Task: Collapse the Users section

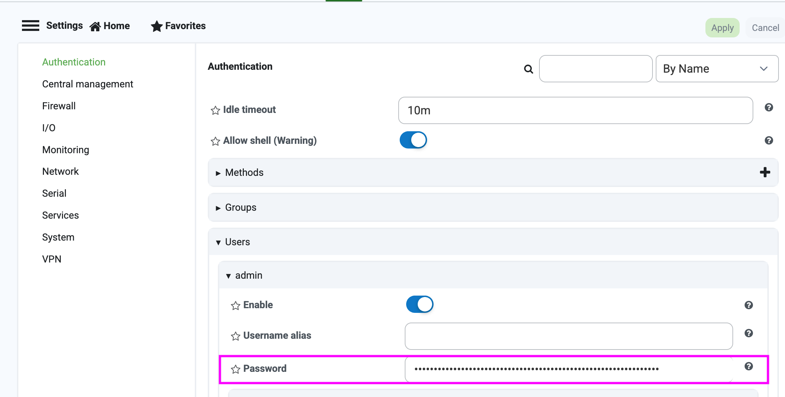Action: [237, 242]
